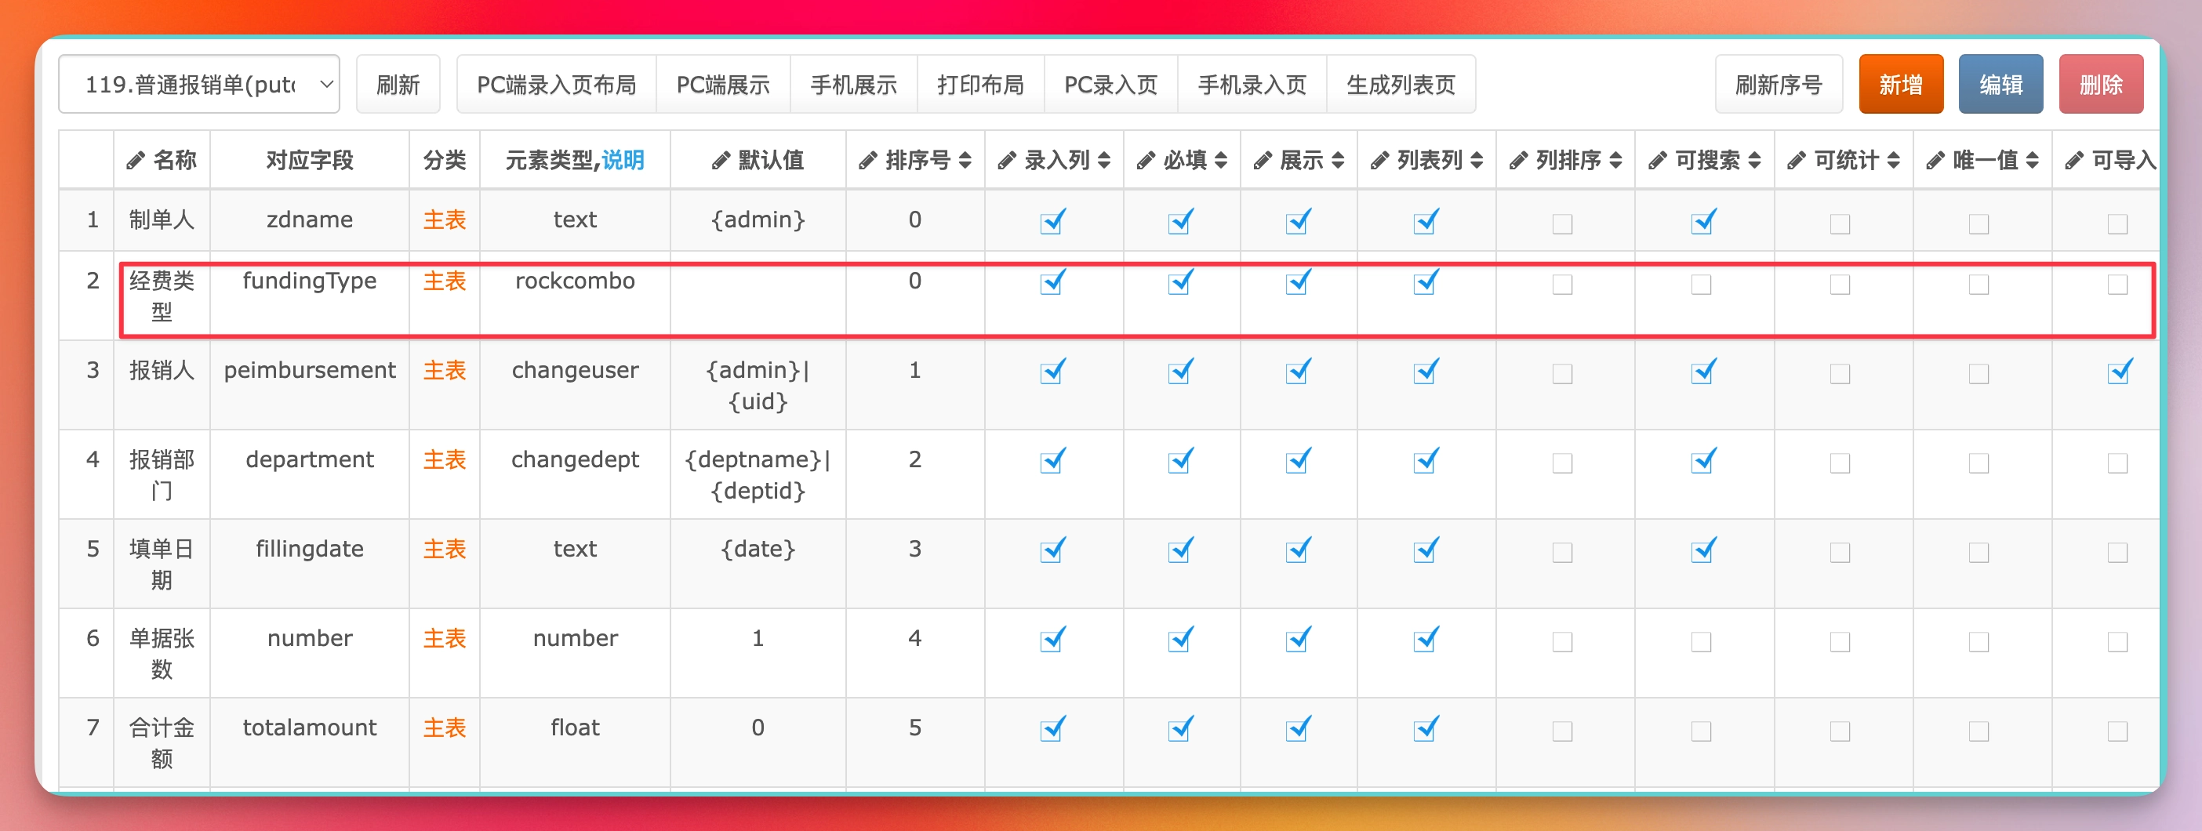2202x831 pixels.
Task: Click the pencil icon beside 录入列 header
Action: click(x=1007, y=160)
